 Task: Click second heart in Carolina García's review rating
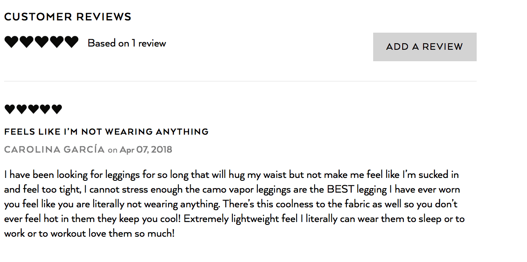(x=22, y=109)
